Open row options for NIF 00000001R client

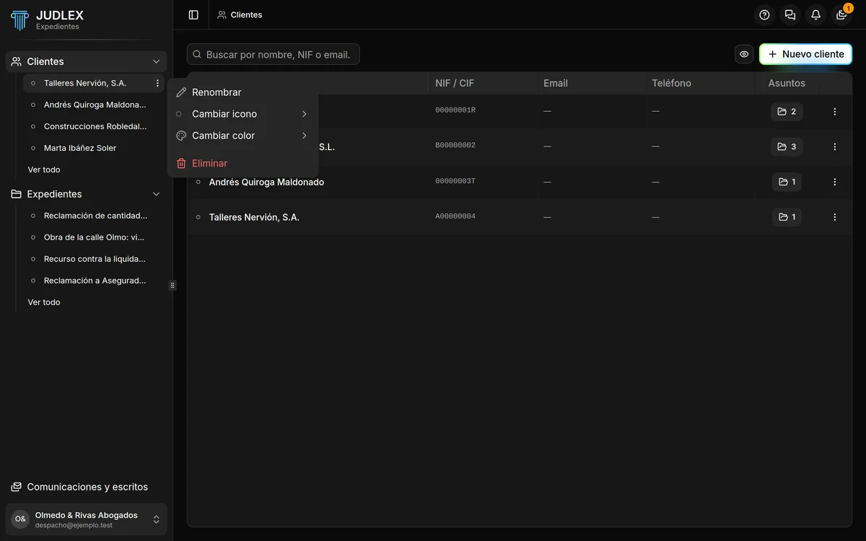[835, 111]
